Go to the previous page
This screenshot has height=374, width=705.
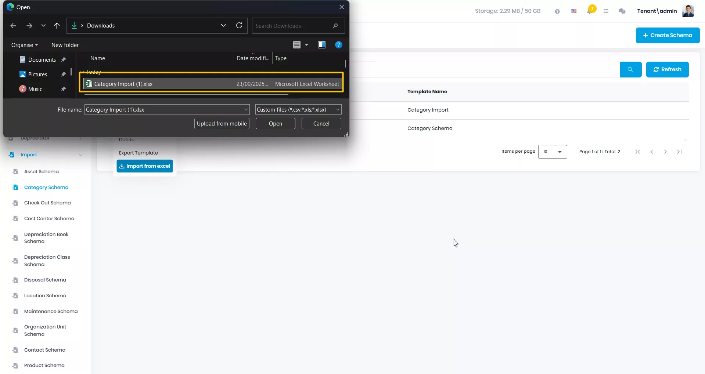(652, 152)
